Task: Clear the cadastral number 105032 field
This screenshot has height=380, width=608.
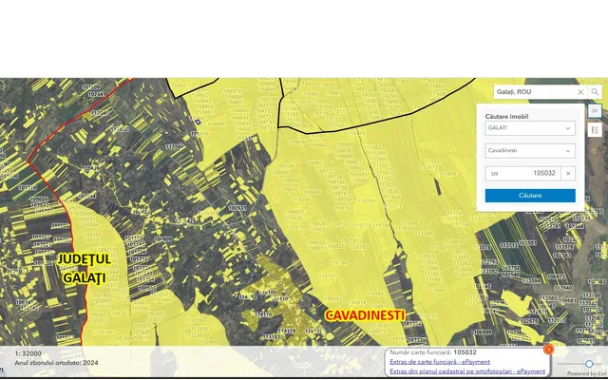Action: (x=567, y=174)
